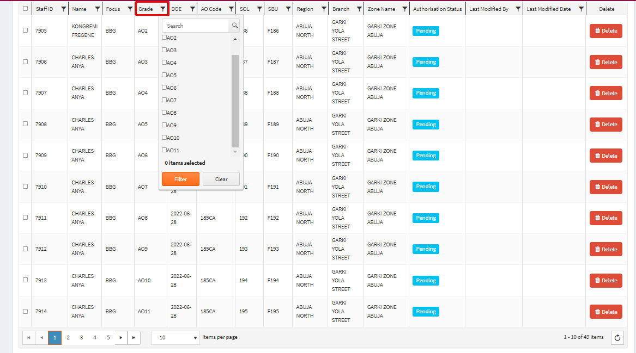Jump to the last page
The width and height of the screenshot is (636, 353).
(134, 337)
